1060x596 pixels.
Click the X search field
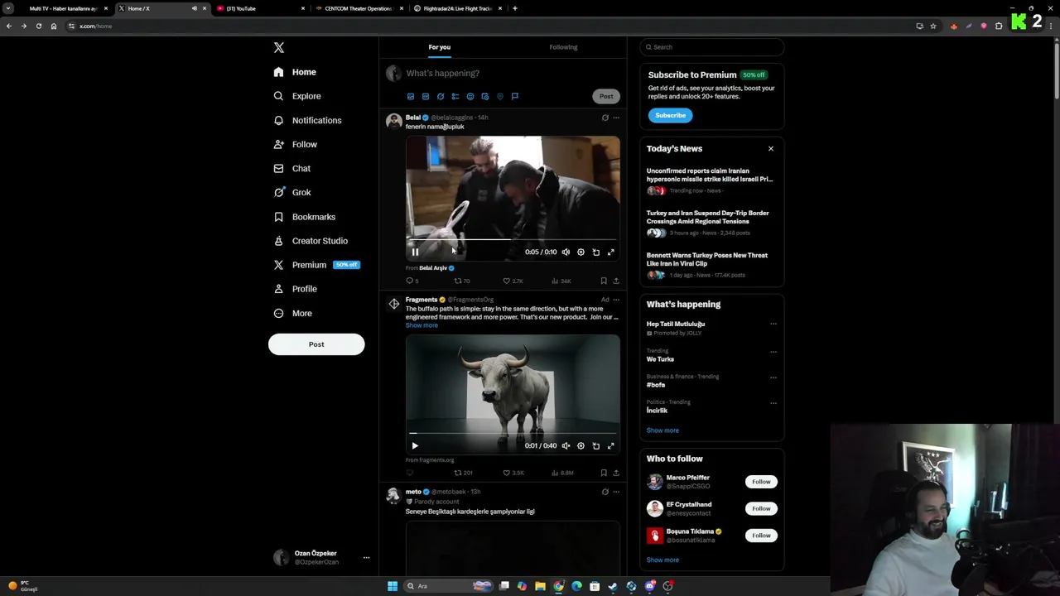click(711, 47)
